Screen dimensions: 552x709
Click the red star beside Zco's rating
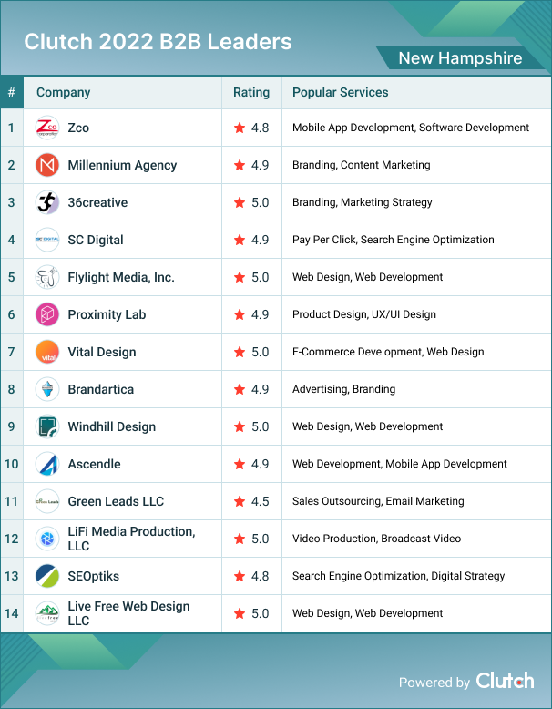tap(240, 128)
